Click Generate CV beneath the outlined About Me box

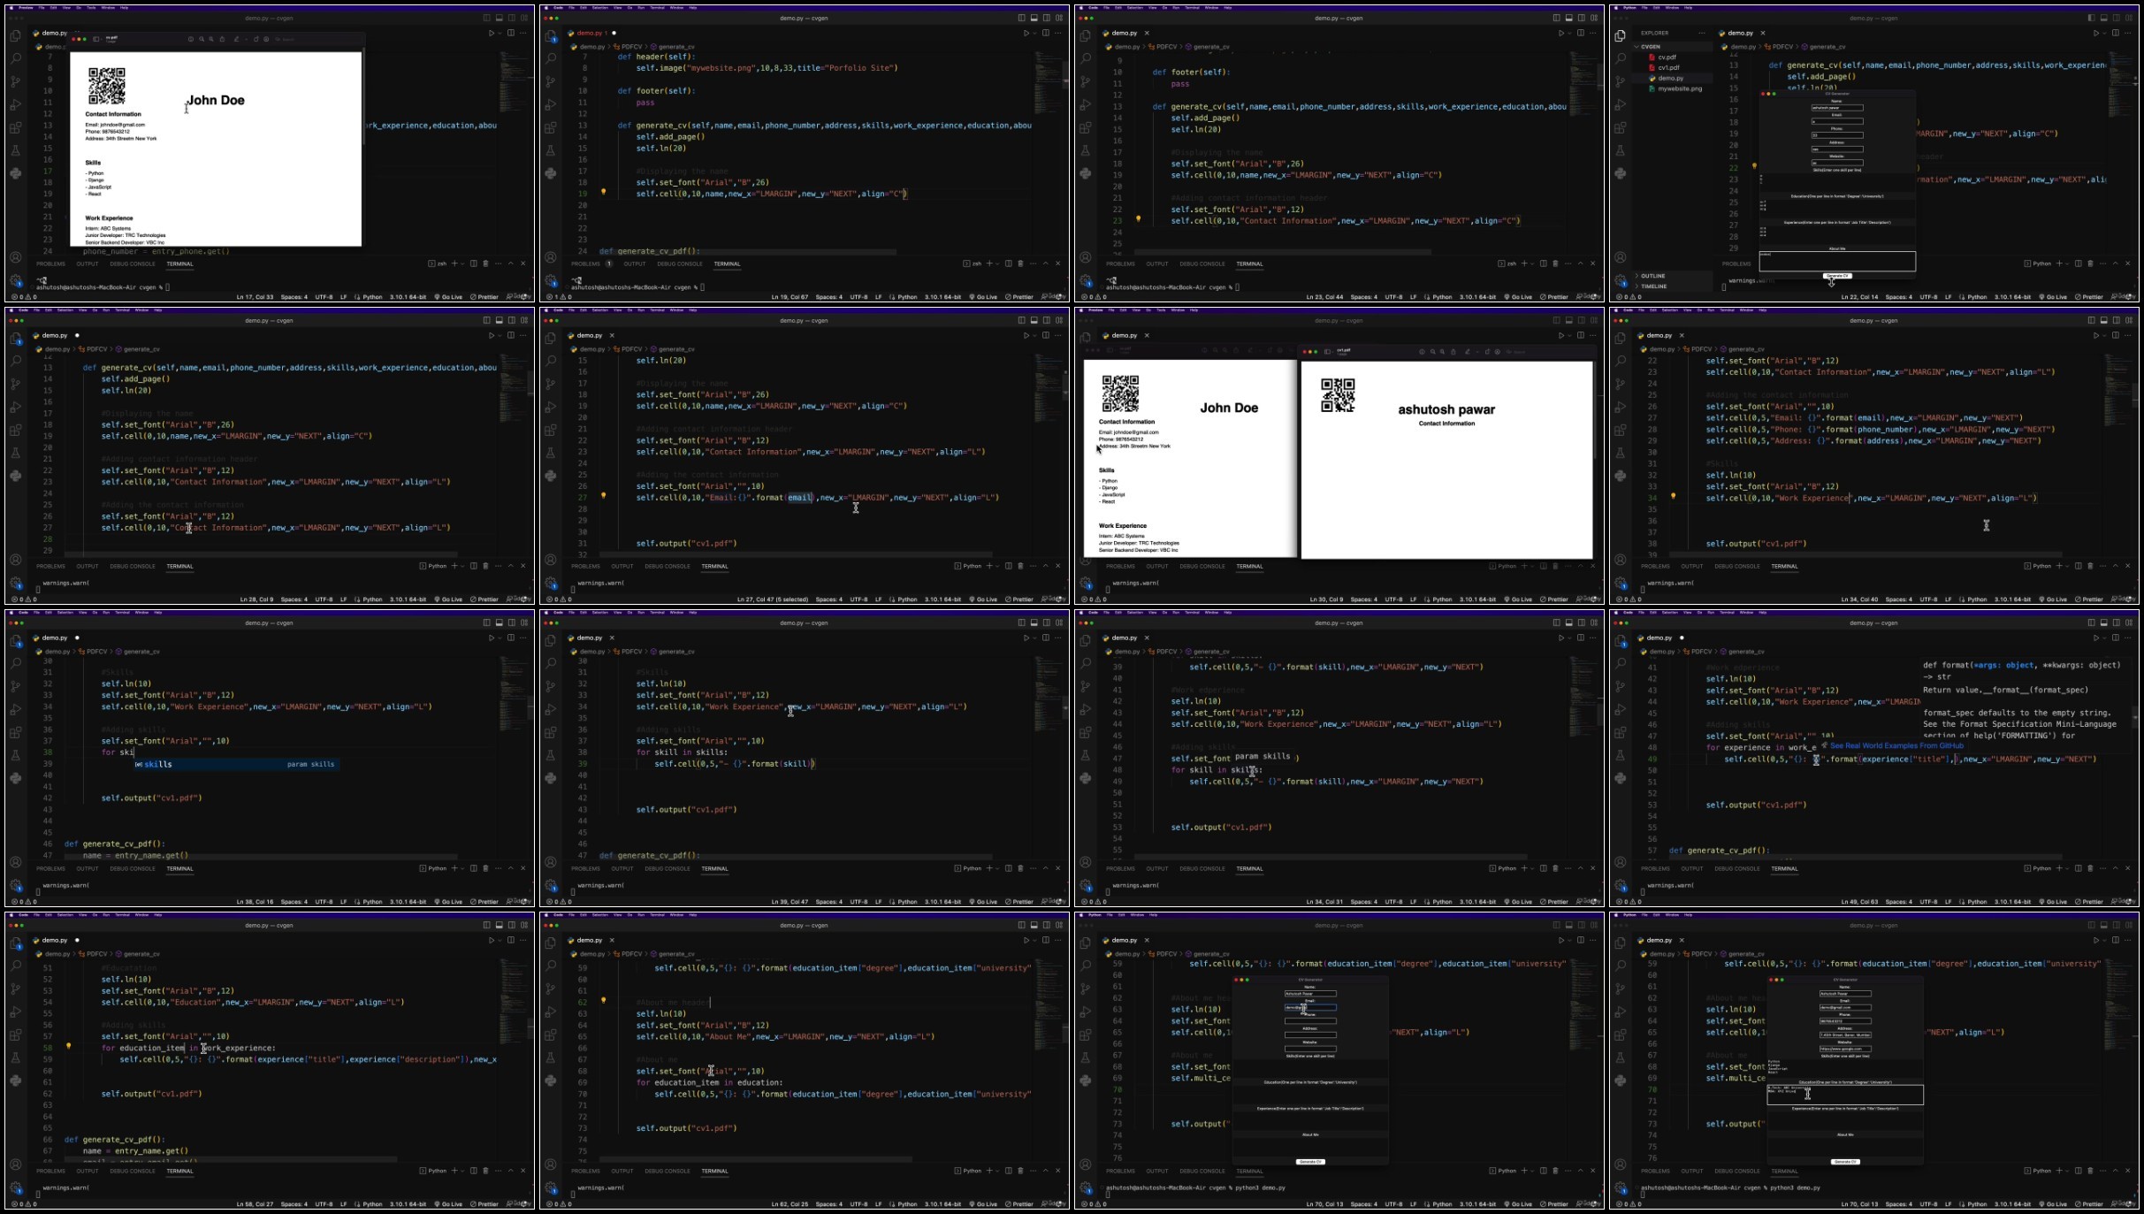1837,276
